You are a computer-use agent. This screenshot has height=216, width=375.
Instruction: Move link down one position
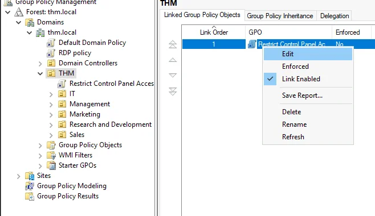173,76
